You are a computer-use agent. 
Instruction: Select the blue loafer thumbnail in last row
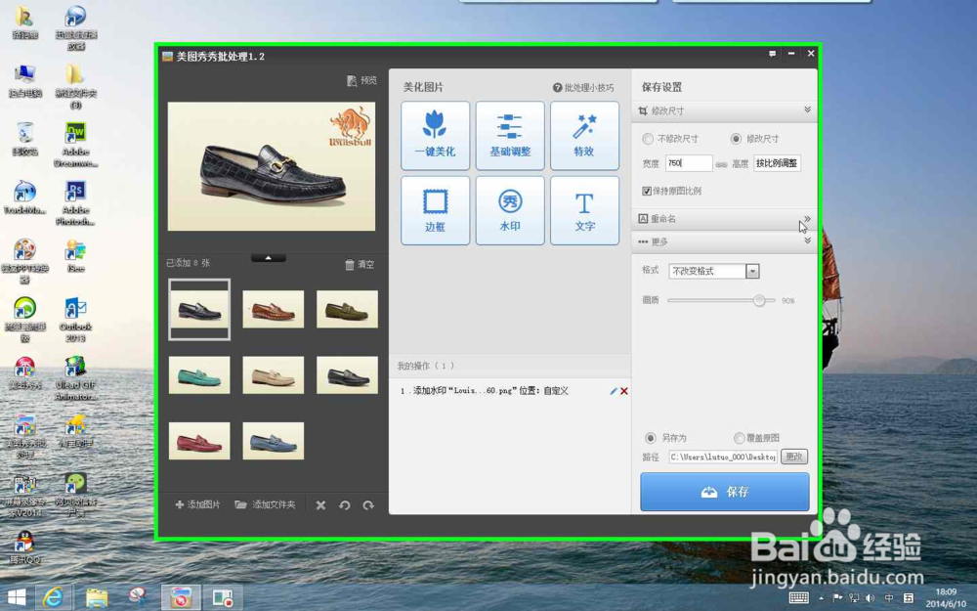(x=273, y=441)
